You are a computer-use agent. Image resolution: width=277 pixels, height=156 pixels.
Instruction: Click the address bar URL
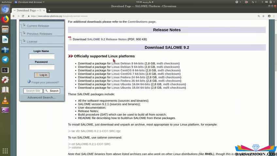coord(59,16)
